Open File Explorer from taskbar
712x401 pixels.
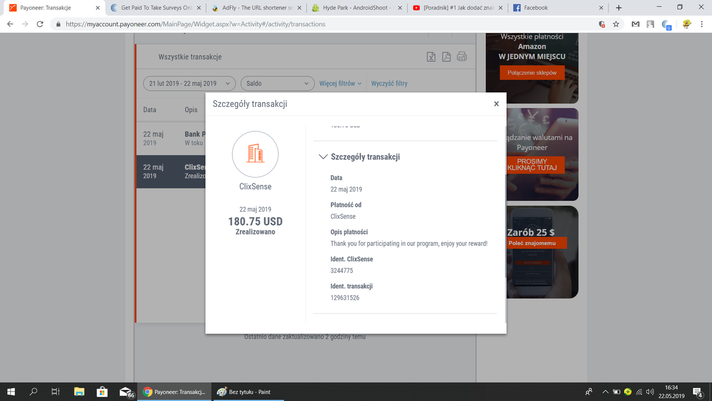(79, 392)
